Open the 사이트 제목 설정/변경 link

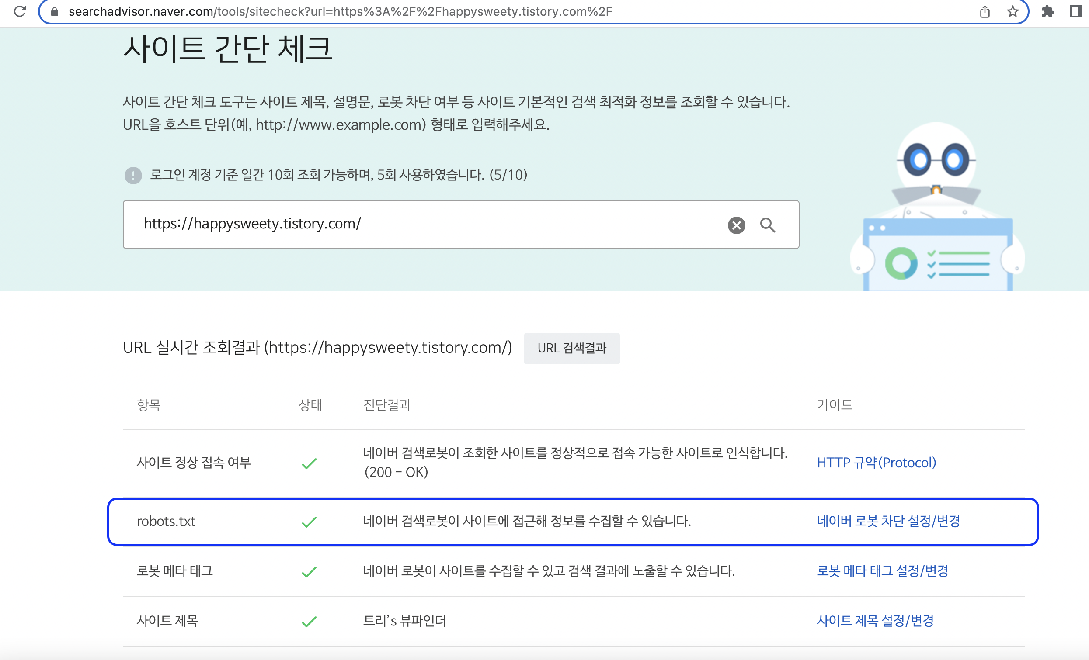(875, 621)
